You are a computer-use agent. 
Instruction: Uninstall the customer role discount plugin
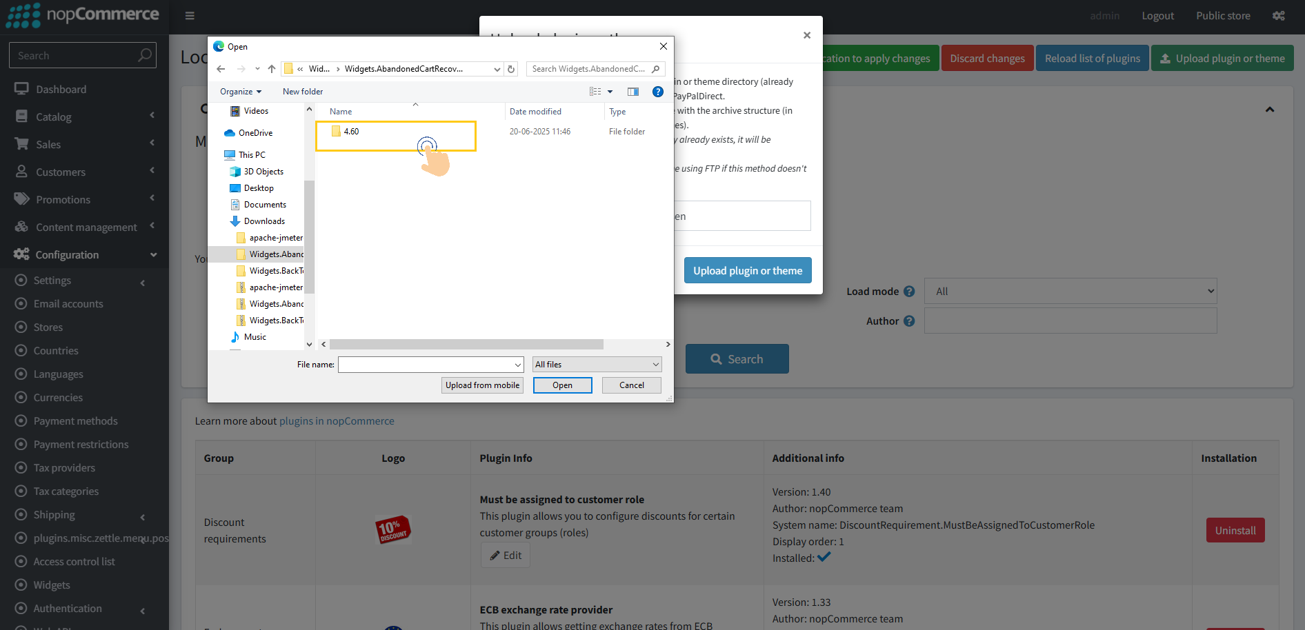click(x=1235, y=530)
